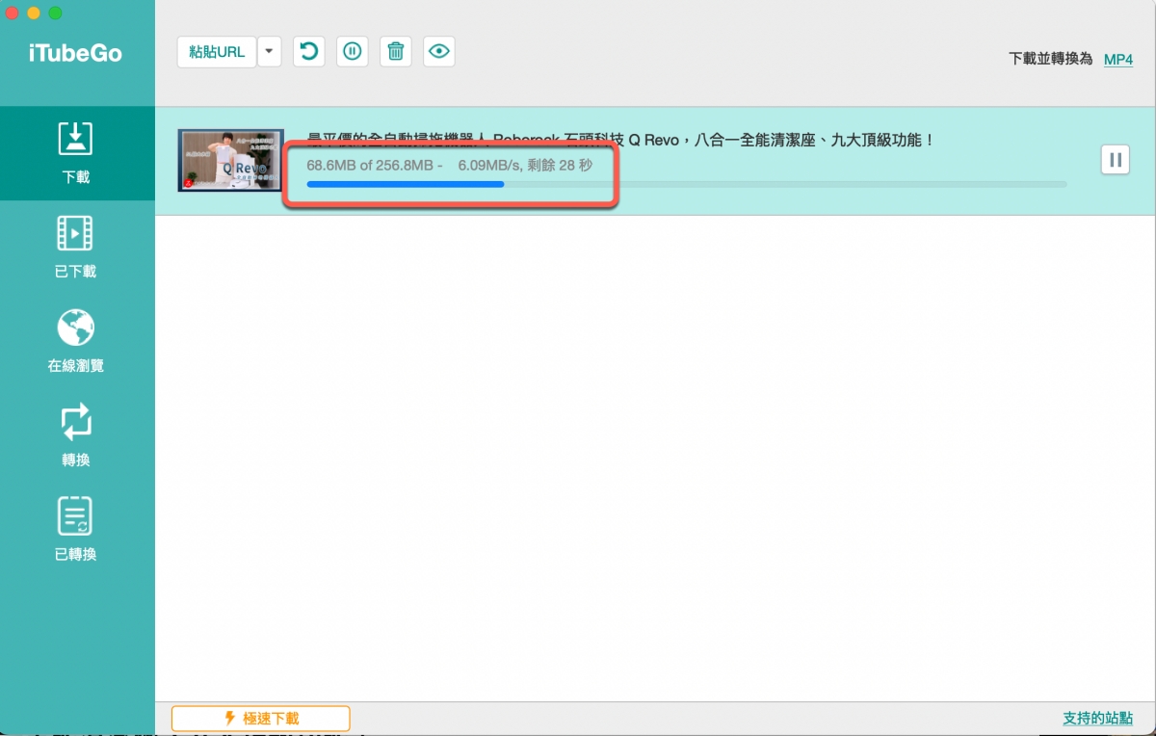Click the resume all downloads icon
This screenshot has width=1156, height=736.
(308, 52)
